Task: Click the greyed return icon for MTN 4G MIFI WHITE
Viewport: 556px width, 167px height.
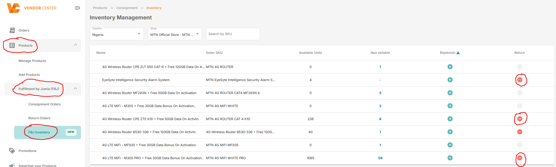Action: [520, 106]
